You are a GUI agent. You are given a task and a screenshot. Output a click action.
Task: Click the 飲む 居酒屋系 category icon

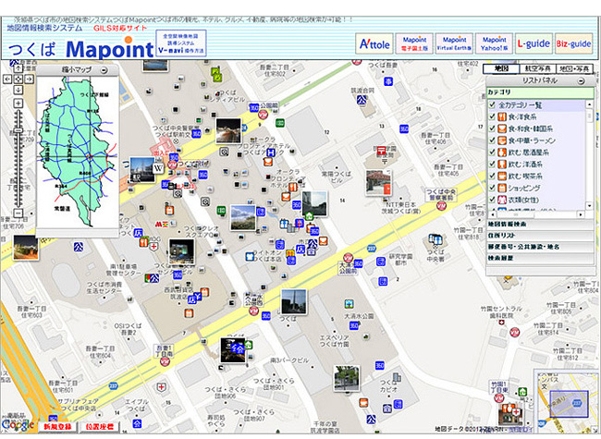(x=502, y=152)
